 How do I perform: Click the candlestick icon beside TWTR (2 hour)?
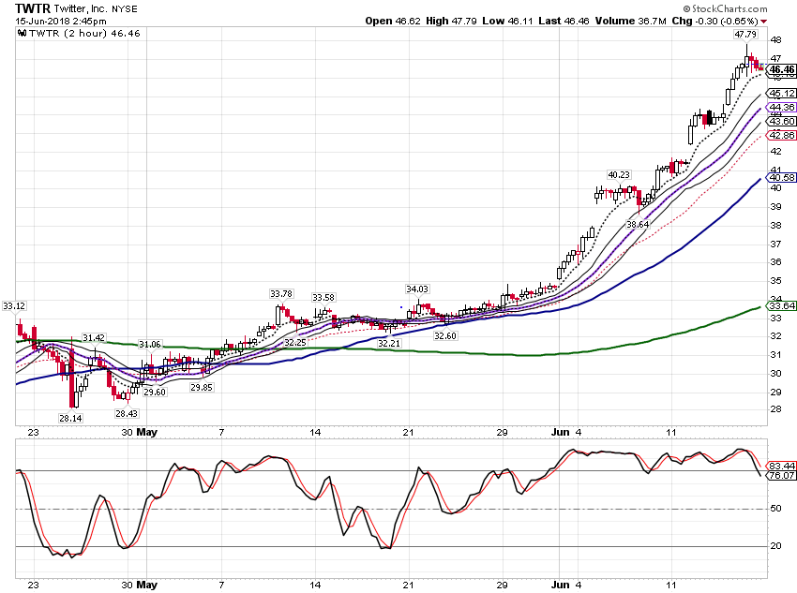point(22,34)
